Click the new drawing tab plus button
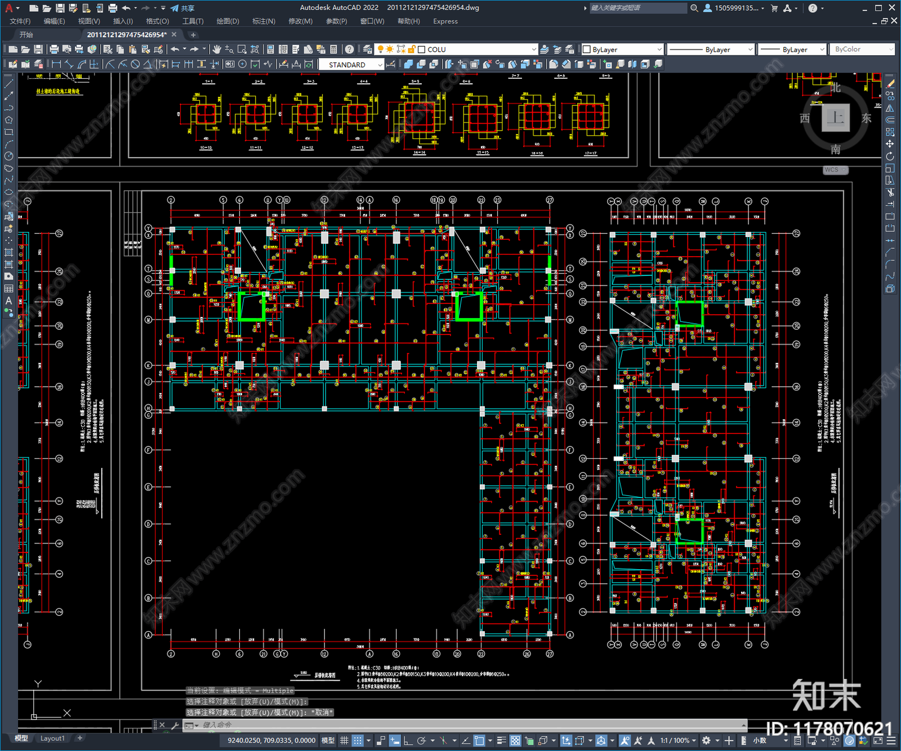 pyautogui.click(x=193, y=35)
